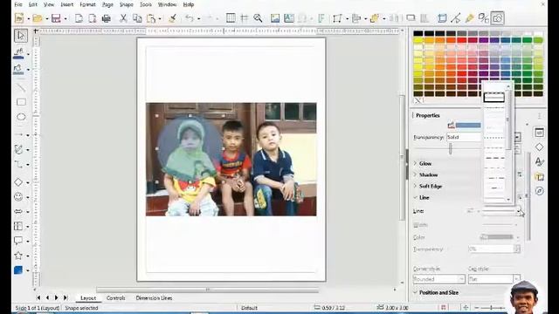Click the Line Color tool
The height and width of the screenshot is (314, 559).
coord(18,53)
